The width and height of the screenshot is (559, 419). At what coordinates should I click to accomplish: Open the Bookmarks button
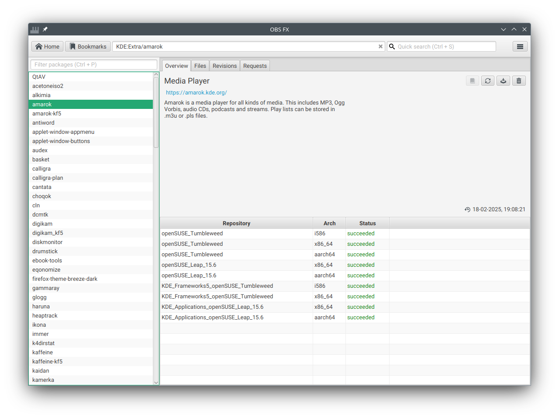coord(88,46)
